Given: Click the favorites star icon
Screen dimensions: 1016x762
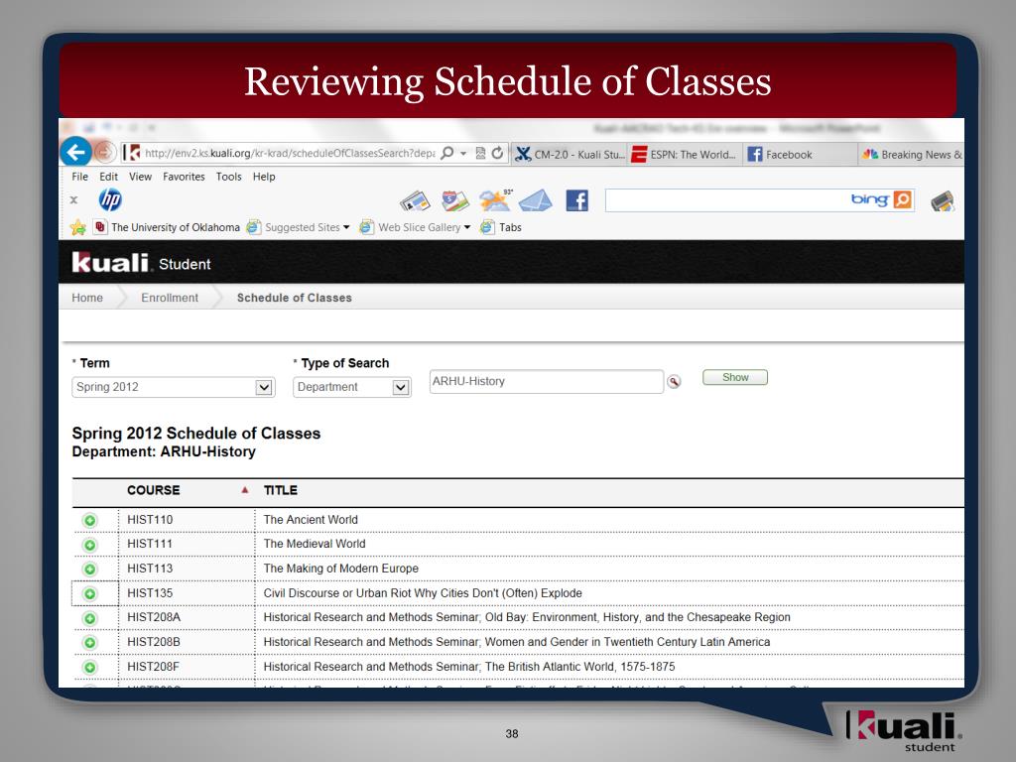Looking at the screenshot, I should [x=77, y=227].
